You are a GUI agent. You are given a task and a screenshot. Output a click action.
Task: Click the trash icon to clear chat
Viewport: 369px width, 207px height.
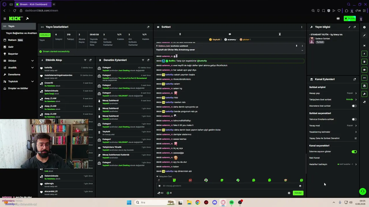(x=180, y=34)
